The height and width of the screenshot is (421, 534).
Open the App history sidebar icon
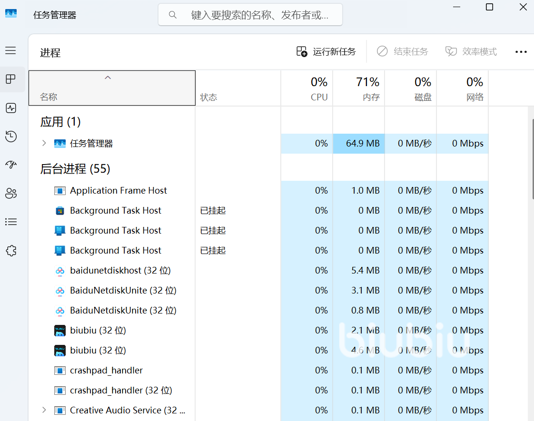pyautogui.click(x=10, y=137)
